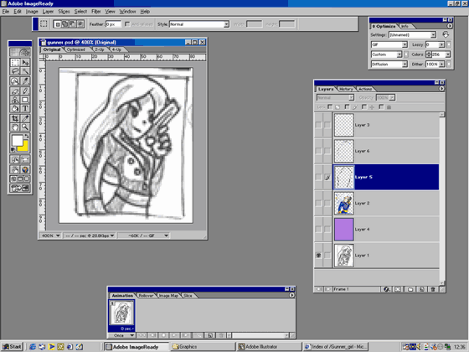Select the Rectangle shape tool
Viewport: 469px width, 352px height.
(25, 100)
